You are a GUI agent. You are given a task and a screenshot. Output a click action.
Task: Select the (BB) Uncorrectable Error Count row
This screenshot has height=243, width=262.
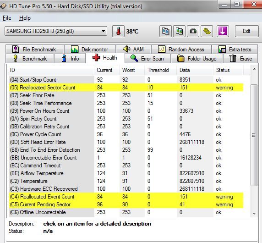(126, 158)
